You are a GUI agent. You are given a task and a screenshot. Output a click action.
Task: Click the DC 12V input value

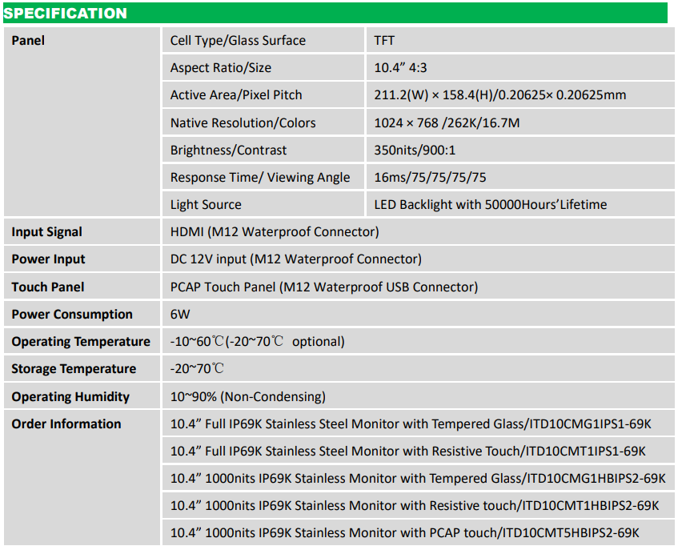[295, 259]
